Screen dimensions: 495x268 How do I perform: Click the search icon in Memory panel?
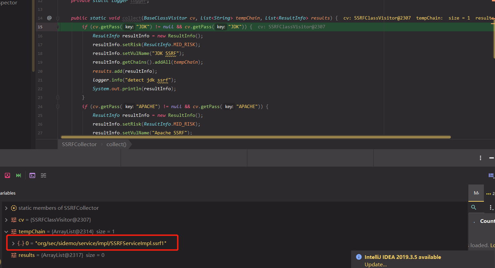pyautogui.click(x=474, y=207)
